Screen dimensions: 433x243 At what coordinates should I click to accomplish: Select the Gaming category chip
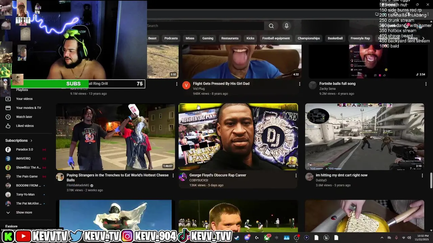pos(208,38)
